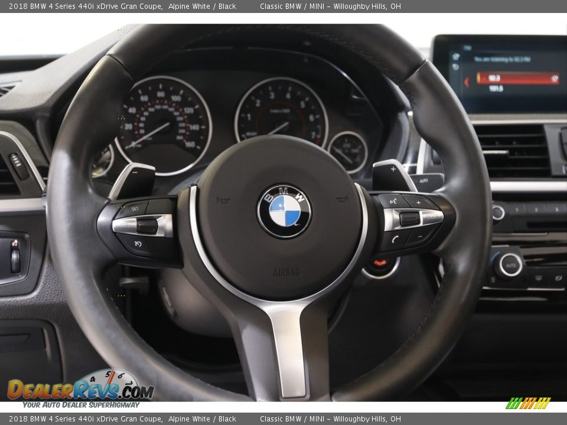Click the DealerRevs.com logo
The image size is (567, 425).
82,389
